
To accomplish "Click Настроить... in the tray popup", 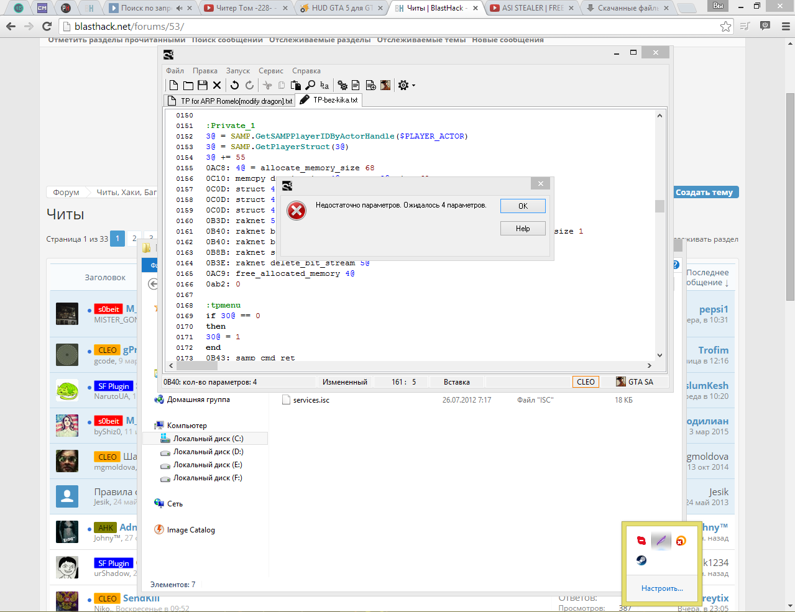I will click(662, 588).
